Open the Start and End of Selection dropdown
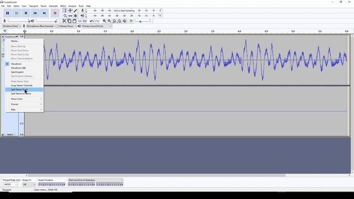This screenshot has height=199, width=354. 96,180
